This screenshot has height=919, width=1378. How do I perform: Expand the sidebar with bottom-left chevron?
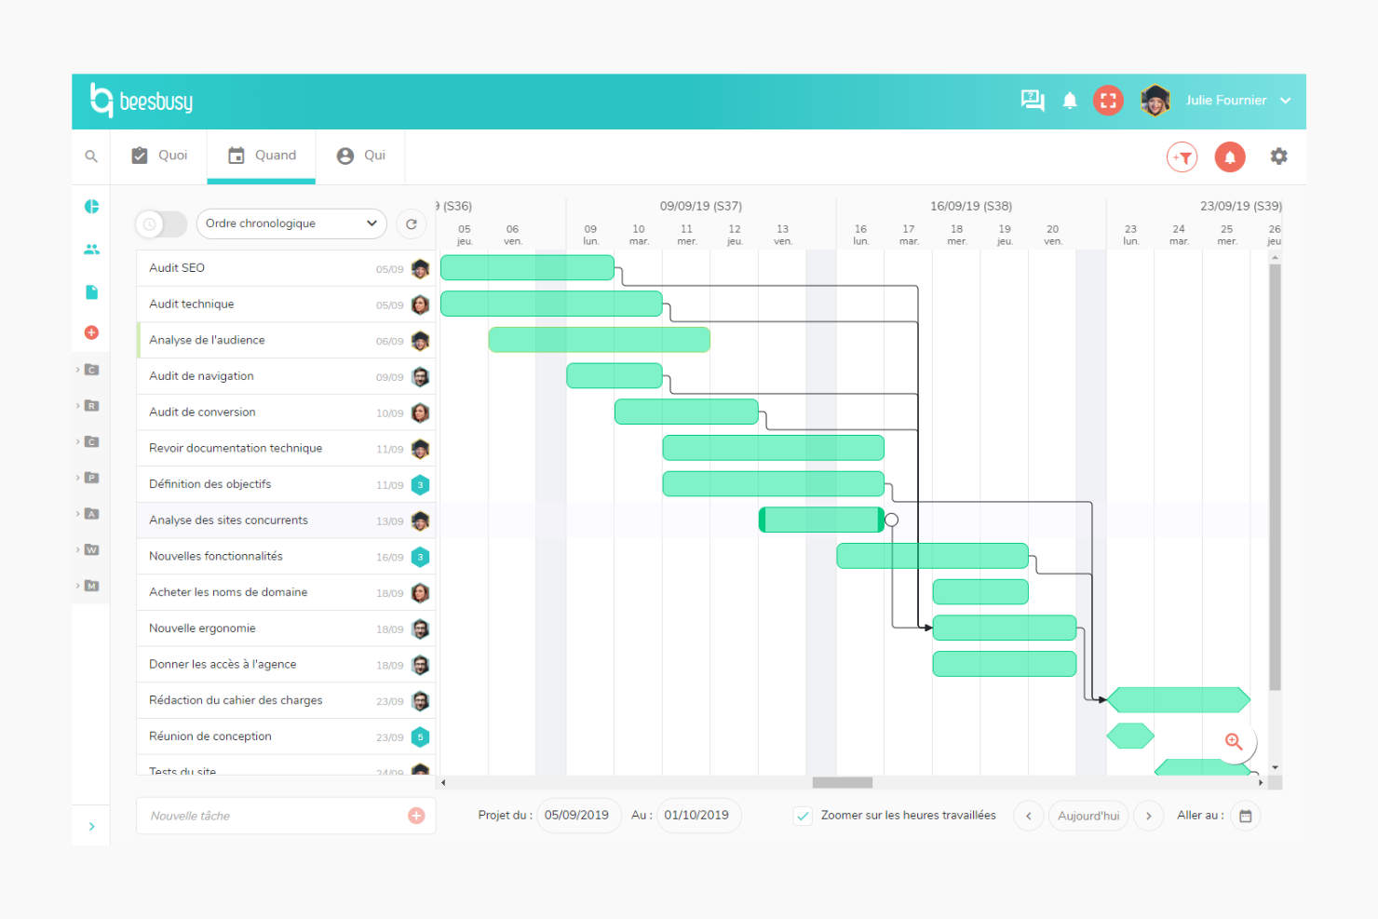(x=91, y=827)
